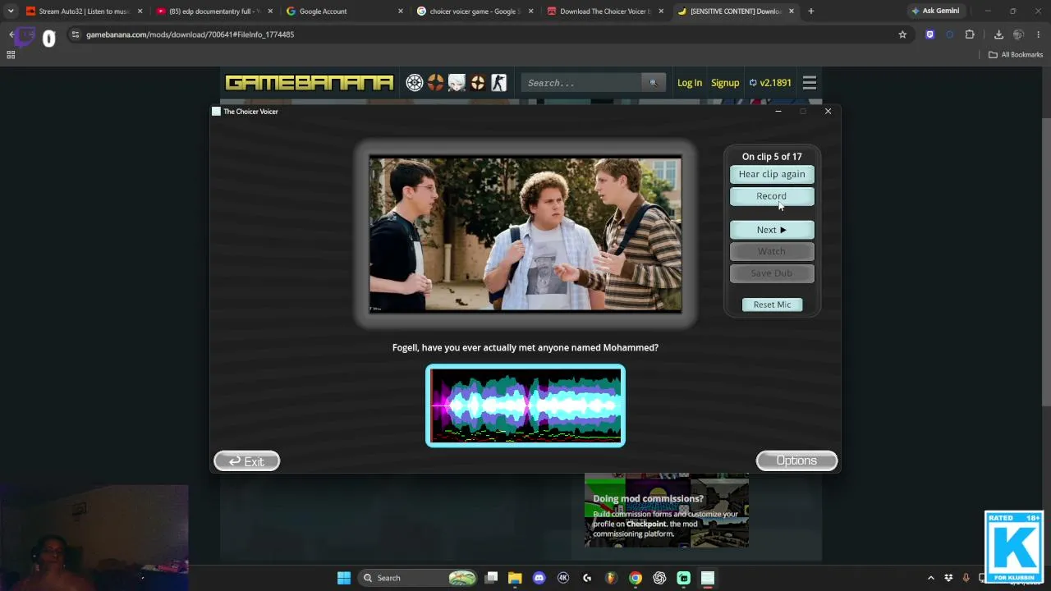
Task: Open a new browser tab
Action: pyautogui.click(x=811, y=11)
